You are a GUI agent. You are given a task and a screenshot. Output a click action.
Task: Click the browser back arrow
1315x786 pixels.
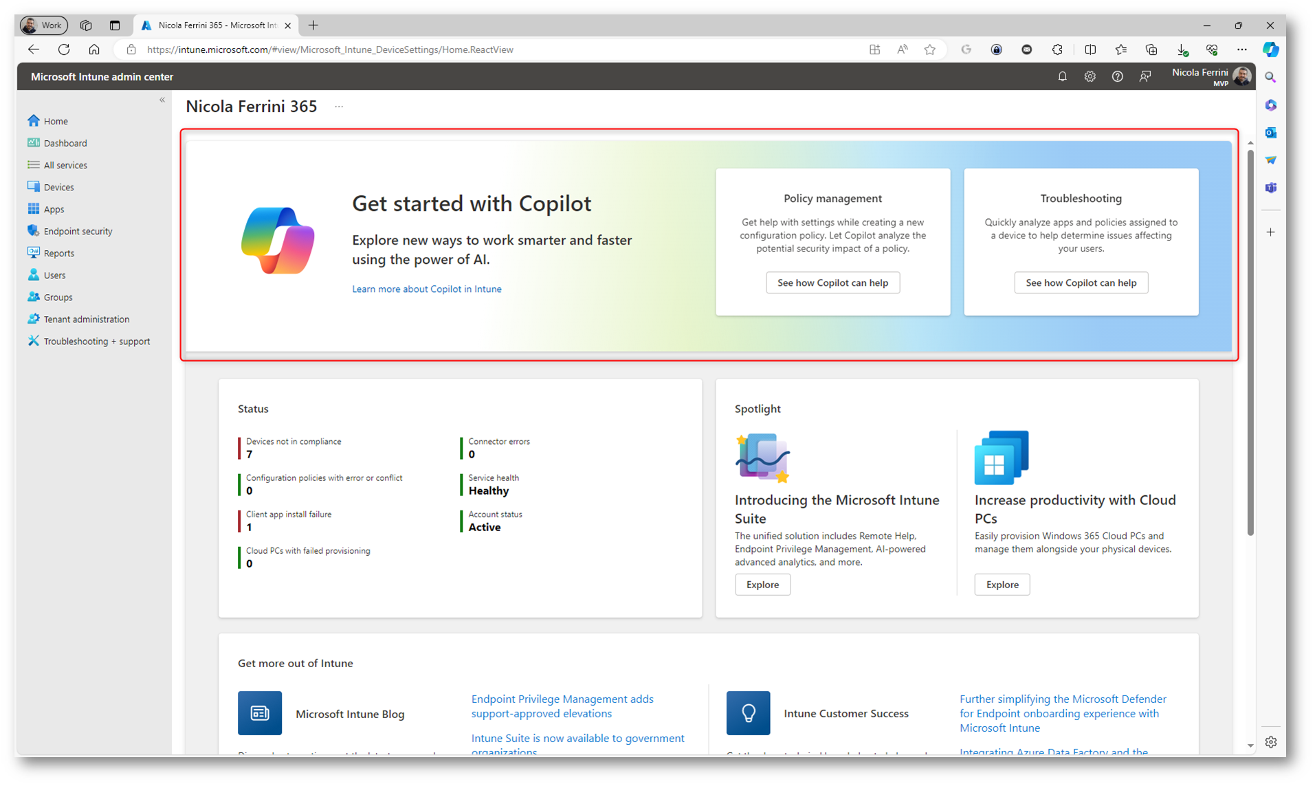[34, 49]
